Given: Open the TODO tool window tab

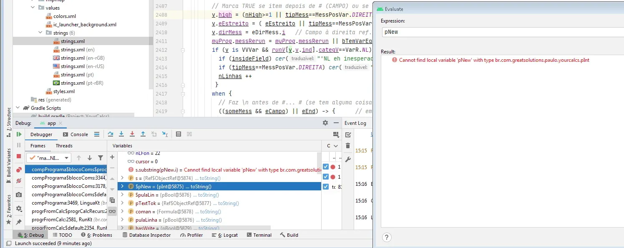Looking at the screenshot, I should (62, 235).
